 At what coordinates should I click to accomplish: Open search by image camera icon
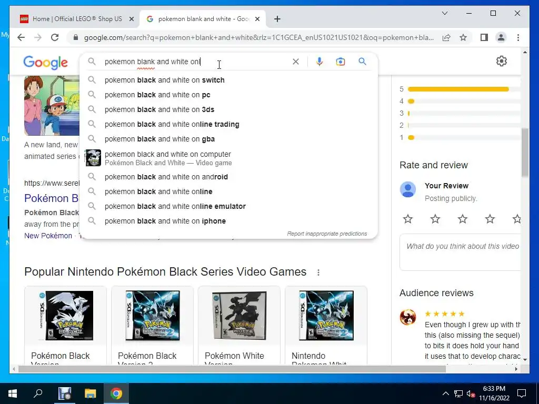coord(341,62)
